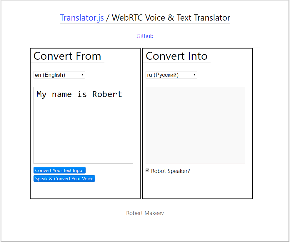The image size is (290, 242).
Task: Click the word "Robert" in the input text
Action: (x=107, y=94)
